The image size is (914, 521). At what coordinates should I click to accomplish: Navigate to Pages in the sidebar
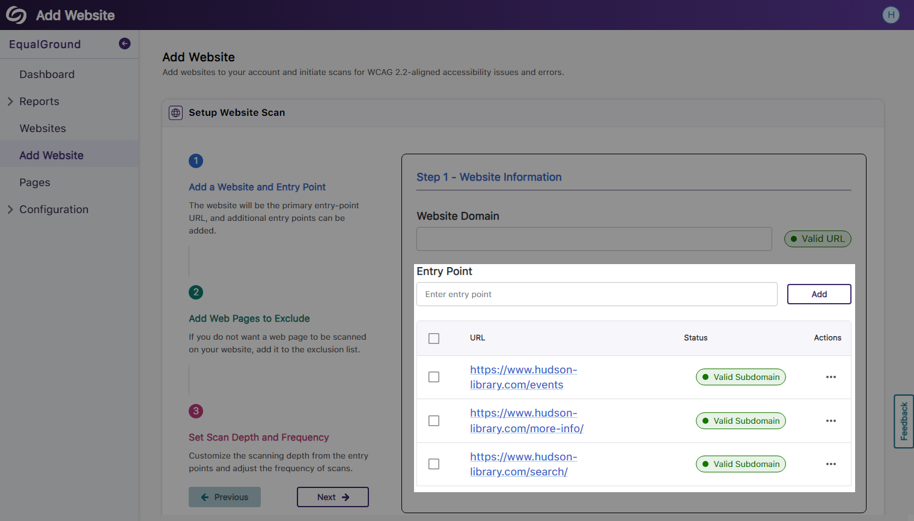click(34, 182)
